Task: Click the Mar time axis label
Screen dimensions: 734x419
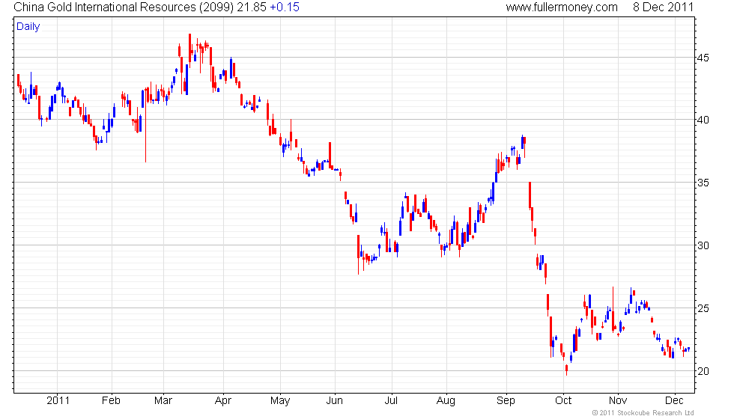Action: (x=163, y=401)
